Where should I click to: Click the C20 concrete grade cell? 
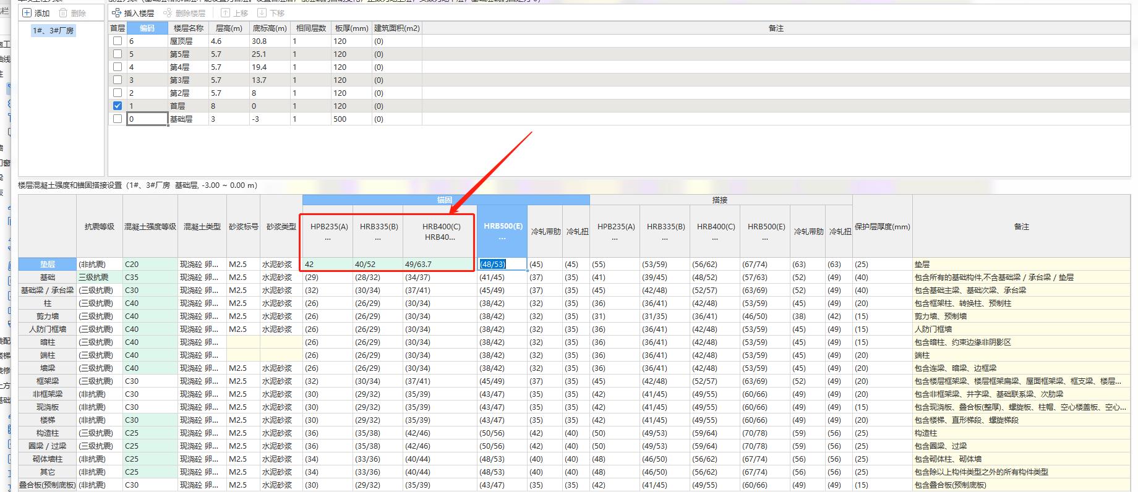click(150, 264)
